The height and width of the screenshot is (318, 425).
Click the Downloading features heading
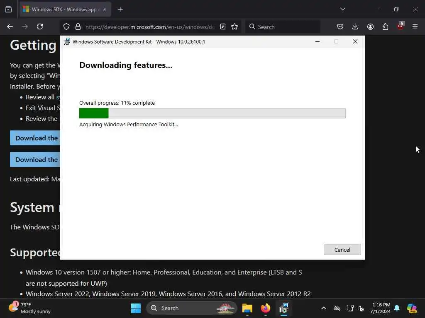pyautogui.click(x=126, y=65)
